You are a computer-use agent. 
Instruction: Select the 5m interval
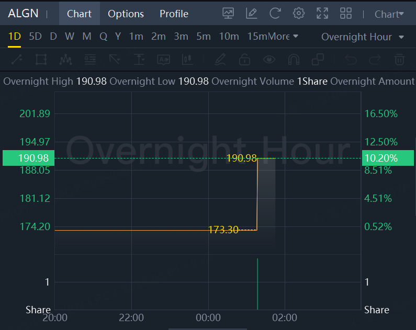click(x=204, y=36)
